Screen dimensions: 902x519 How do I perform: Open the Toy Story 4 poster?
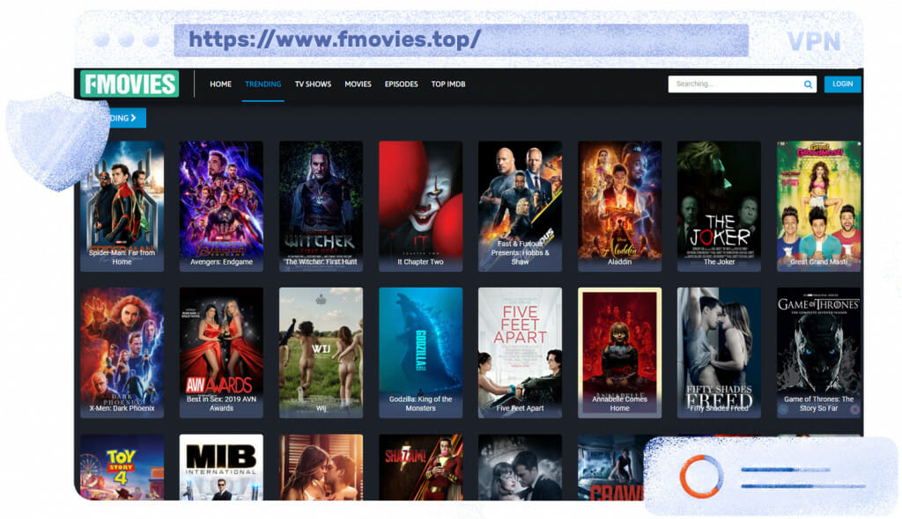click(122, 467)
